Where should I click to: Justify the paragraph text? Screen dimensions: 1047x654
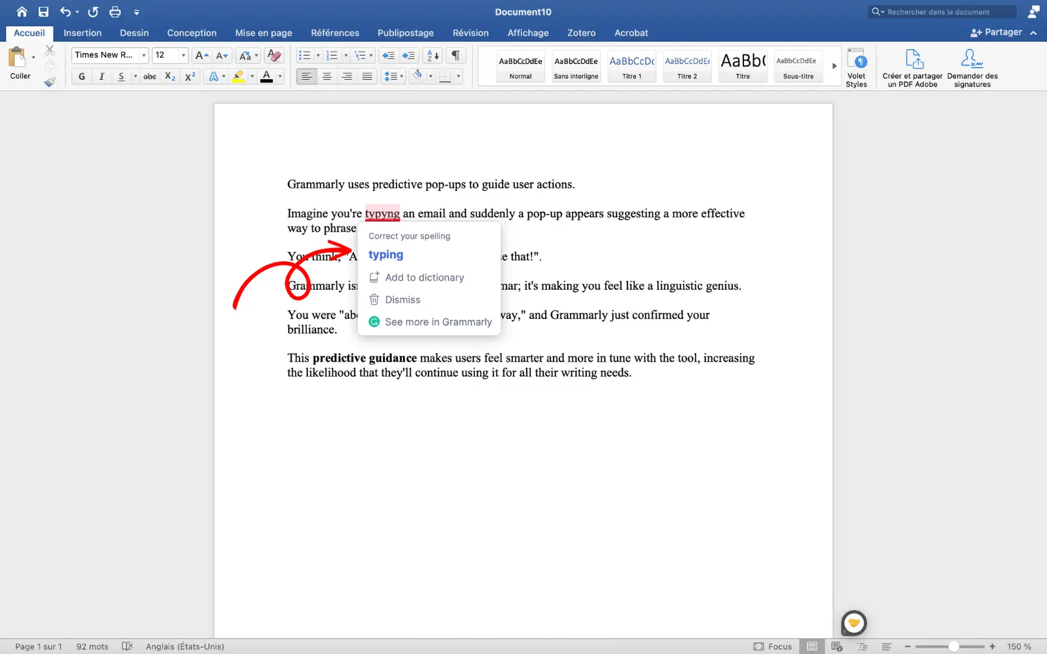[x=367, y=77]
